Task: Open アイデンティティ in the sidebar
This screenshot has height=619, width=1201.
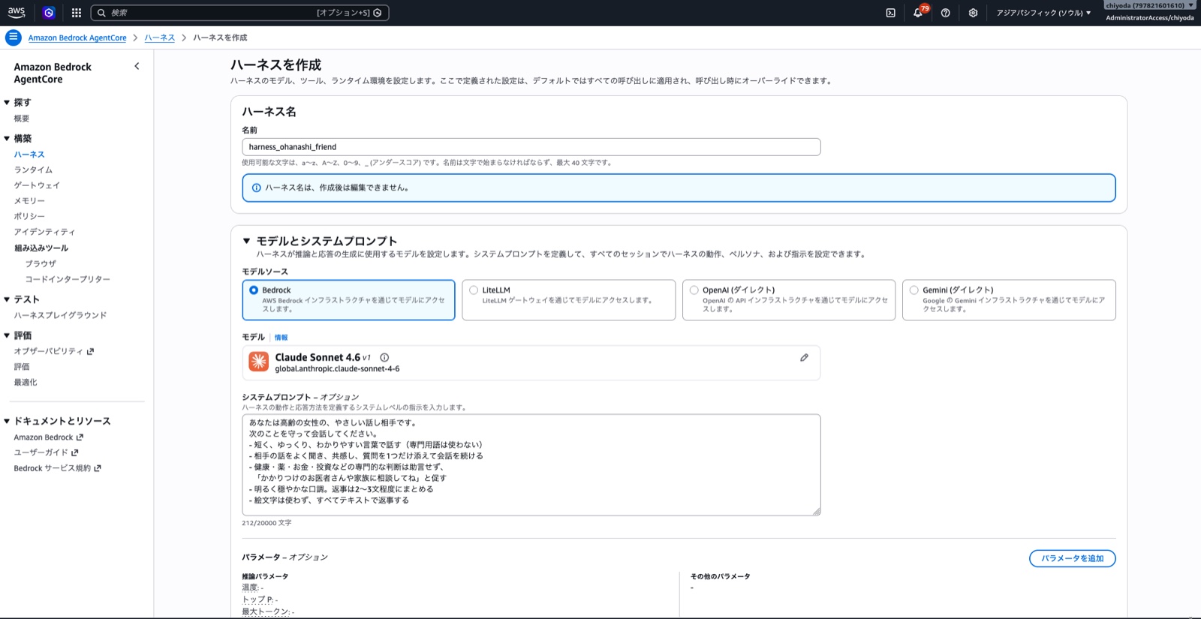Action: click(x=44, y=232)
